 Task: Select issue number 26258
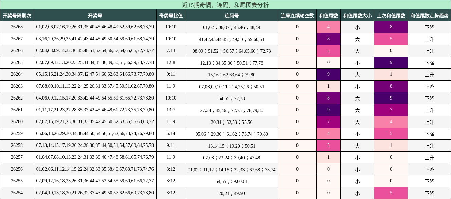[x=17, y=146]
